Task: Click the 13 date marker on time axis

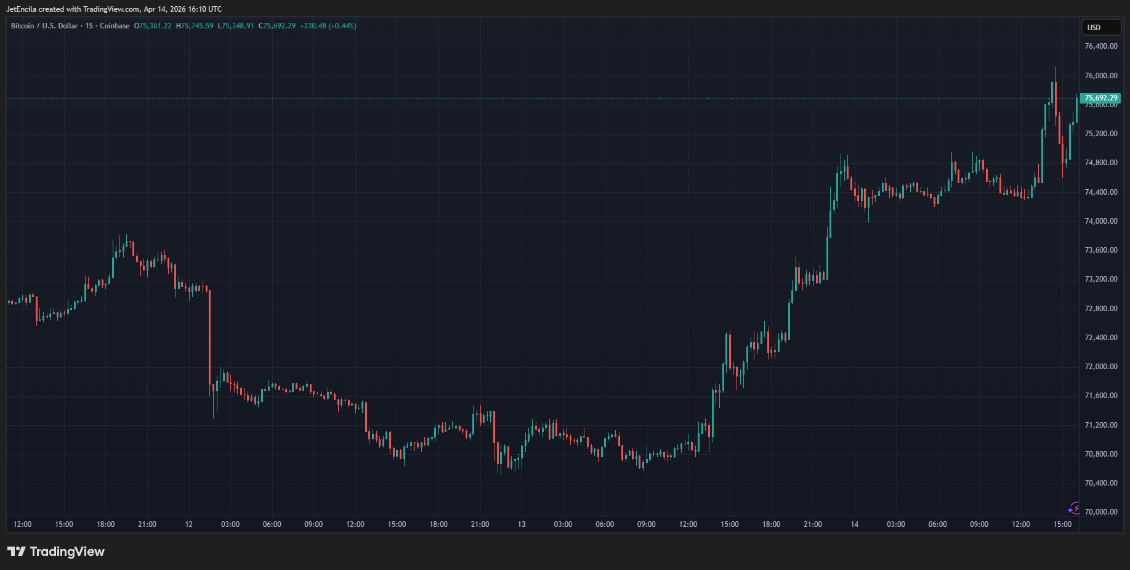Action: click(x=522, y=524)
